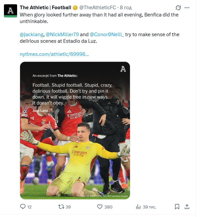Click the gold verified badge
This screenshot has width=200, height=217.
[74, 8]
